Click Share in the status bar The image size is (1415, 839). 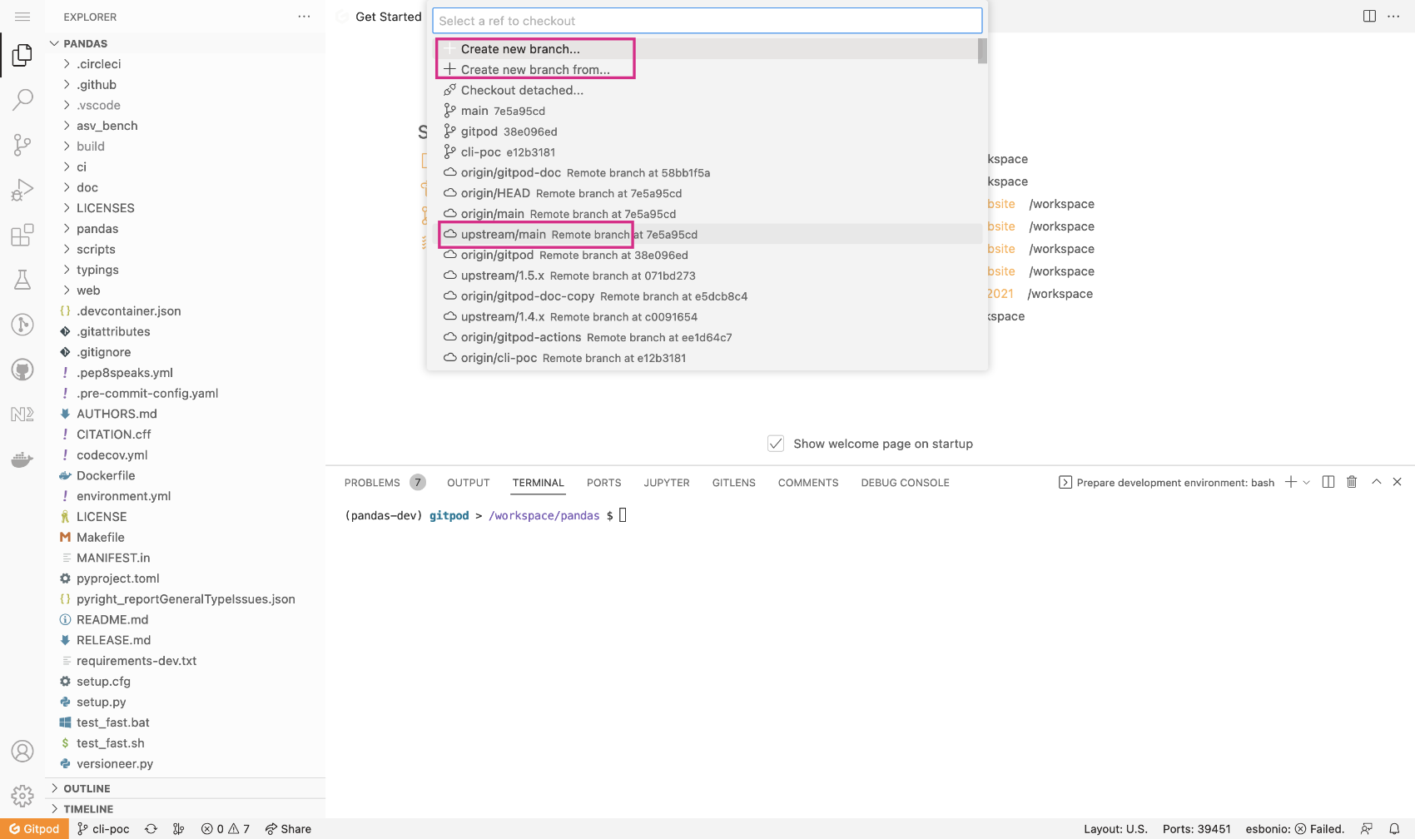pos(288,828)
